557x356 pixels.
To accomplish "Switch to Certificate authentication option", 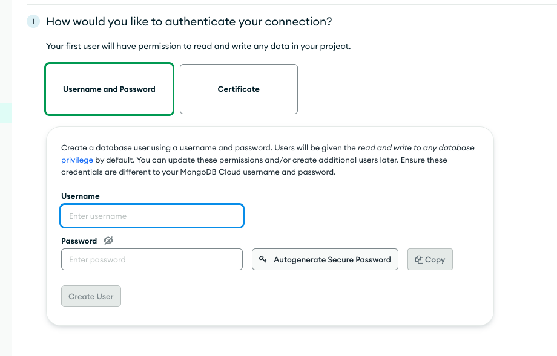I will pos(239,89).
